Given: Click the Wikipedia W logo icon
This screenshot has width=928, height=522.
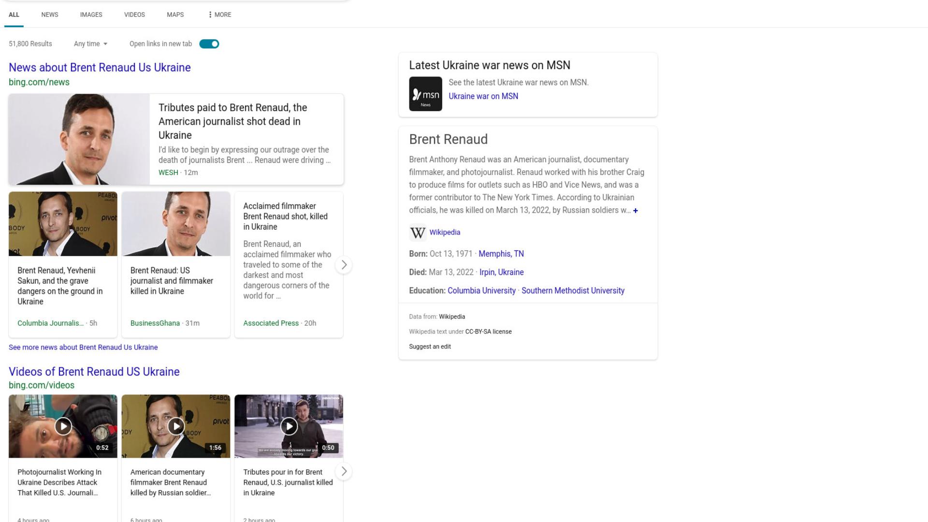Looking at the screenshot, I should (418, 233).
